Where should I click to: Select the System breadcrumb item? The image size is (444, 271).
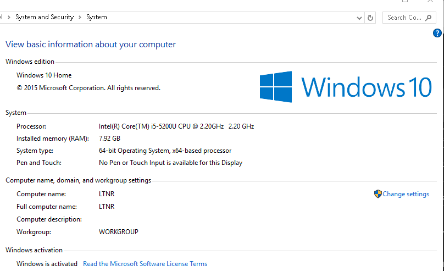tap(97, 18)
